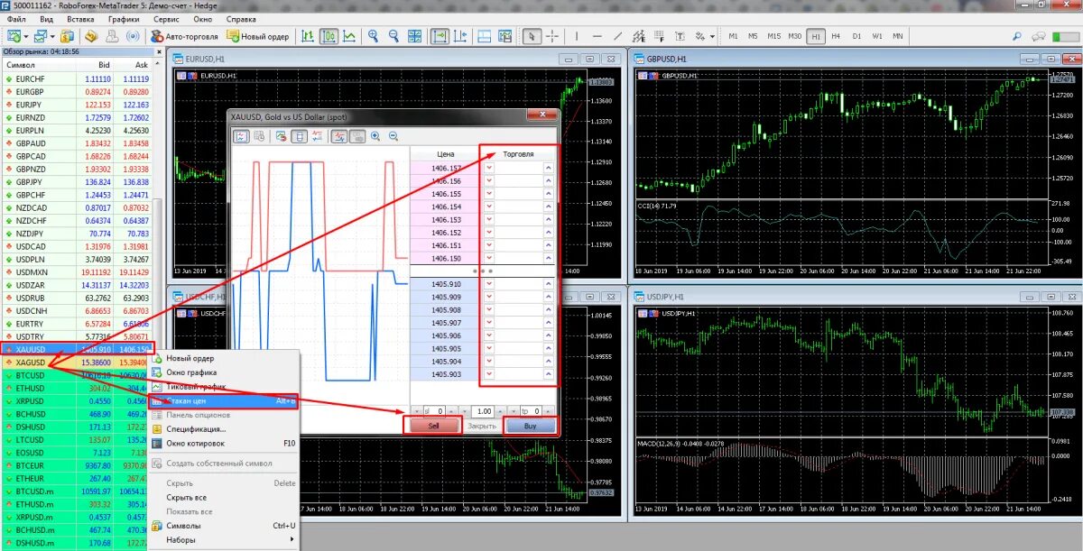The width and height of the screenshot is (1083, 551).
Task: Open the Графики menu
Action: click(x=123, y=18)
